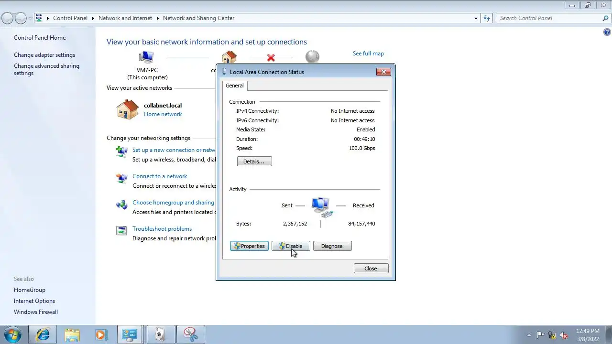Click the Details... button

point(254,161)
